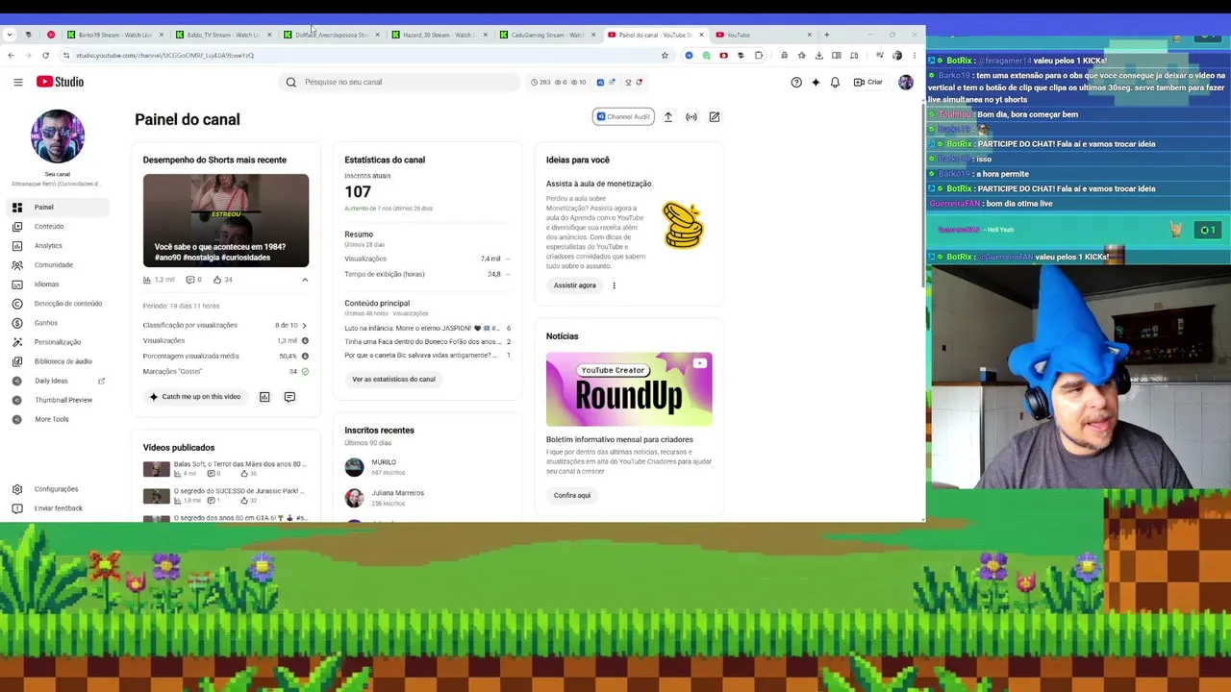Click the upload videos arrow icon

(668, 116)
